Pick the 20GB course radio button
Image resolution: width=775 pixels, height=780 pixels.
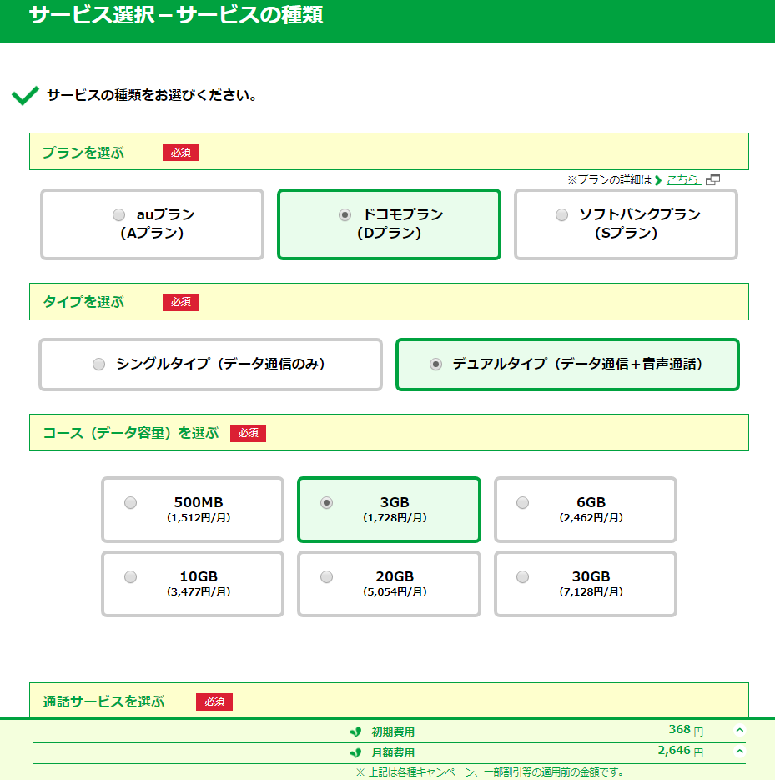coord(326,577)
